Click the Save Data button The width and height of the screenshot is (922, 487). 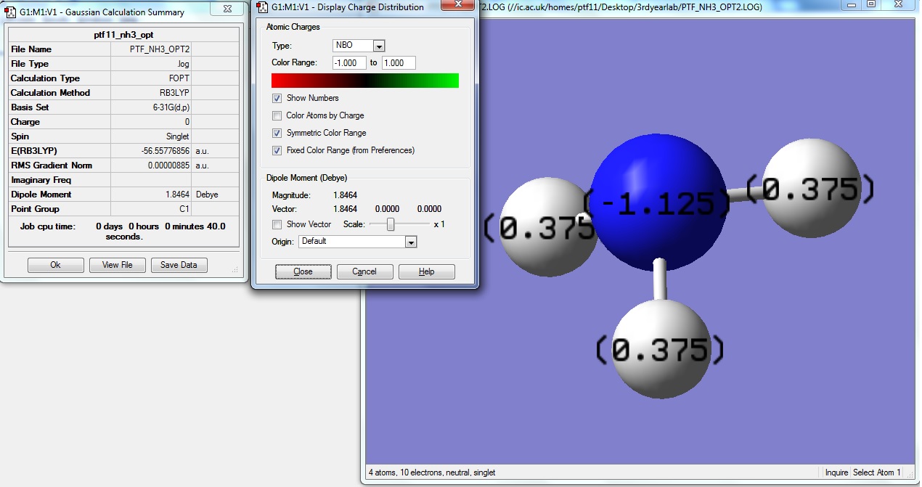click(179, 265)
